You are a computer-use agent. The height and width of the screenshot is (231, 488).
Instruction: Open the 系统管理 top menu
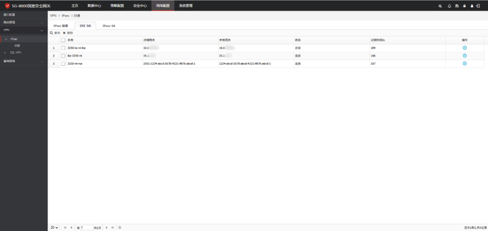[x=186, y=5]
